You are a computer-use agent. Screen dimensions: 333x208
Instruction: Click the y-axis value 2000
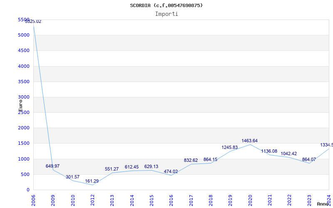[24, 128]
